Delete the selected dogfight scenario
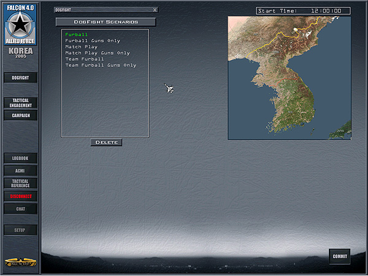 click(106, 142)
